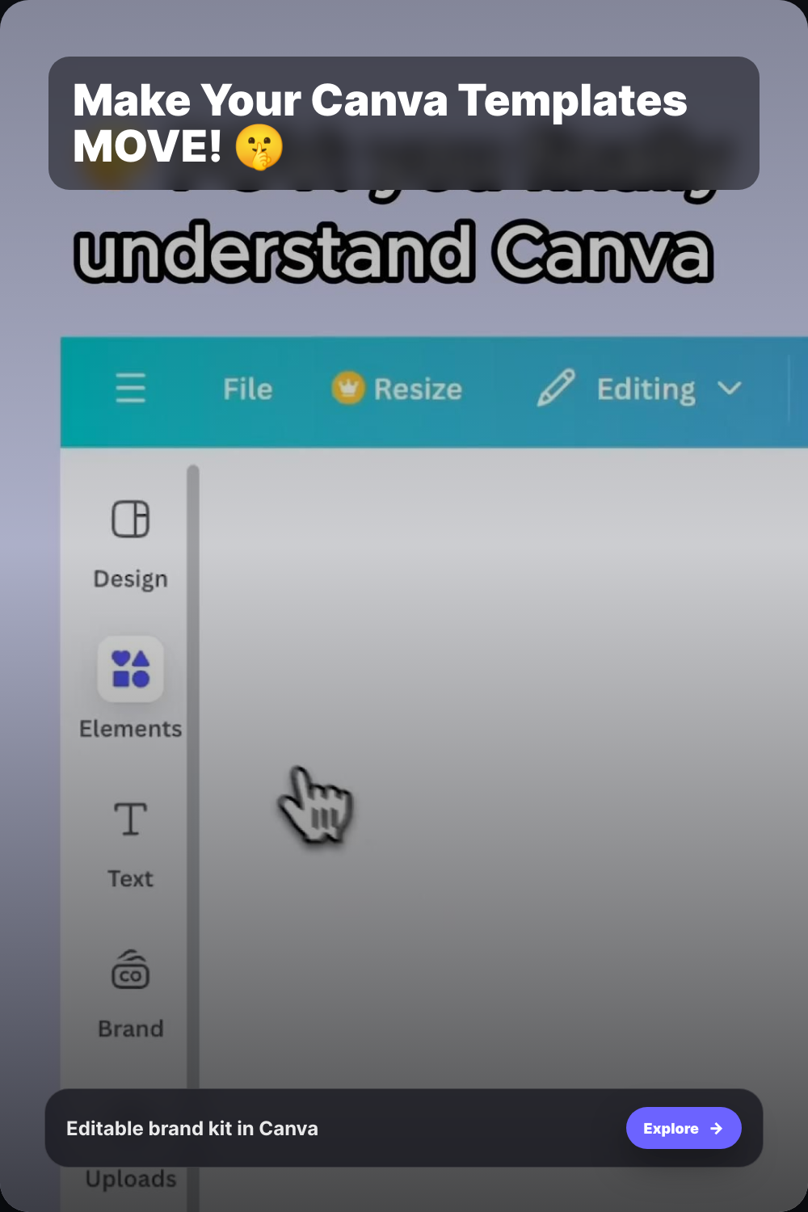Open the Design panel icon in sidebar
The width and height of the screenshot is (808, 1212).
point(130,520)
